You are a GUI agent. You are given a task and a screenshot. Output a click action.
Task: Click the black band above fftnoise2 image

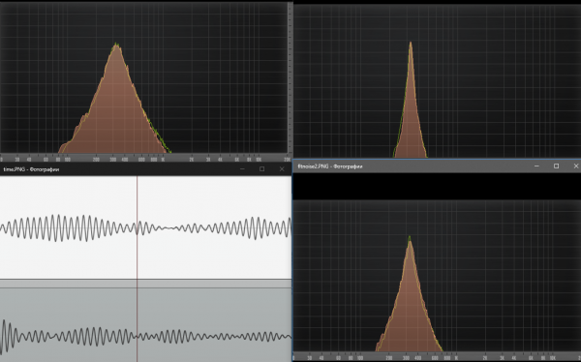tap(437, 186)
